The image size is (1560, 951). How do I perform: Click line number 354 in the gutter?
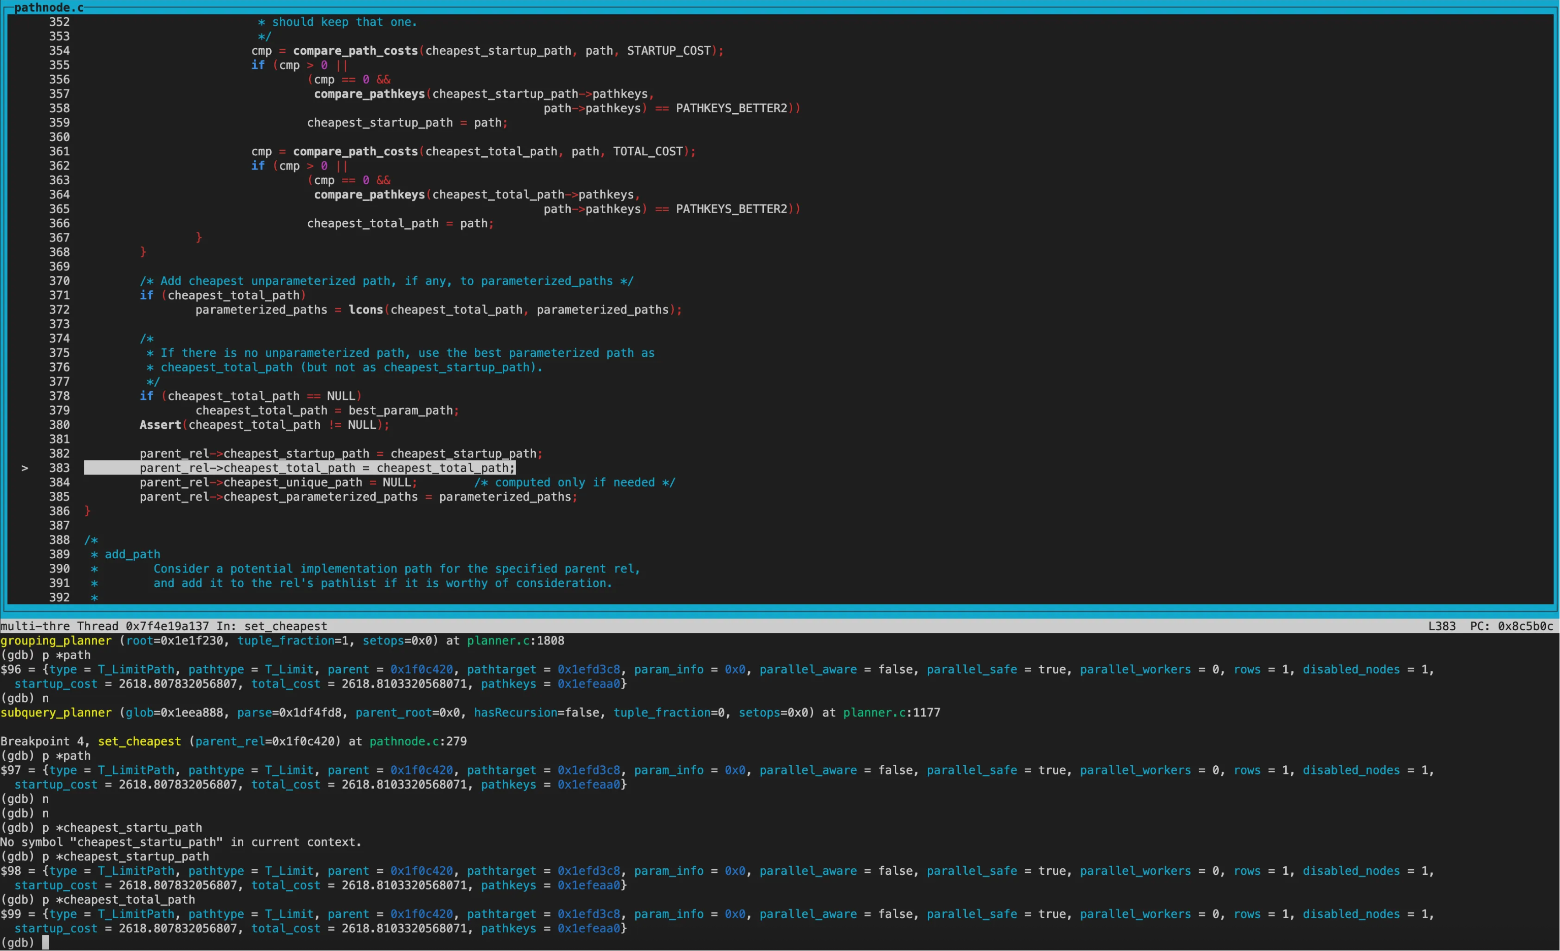tap(59, 51)
